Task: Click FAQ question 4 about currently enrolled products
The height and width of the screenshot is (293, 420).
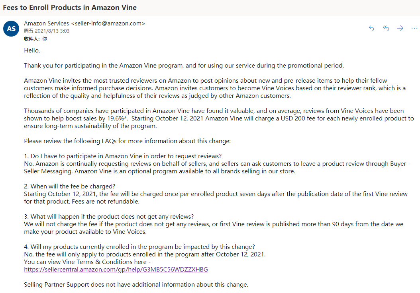Action: pos(139,247)
